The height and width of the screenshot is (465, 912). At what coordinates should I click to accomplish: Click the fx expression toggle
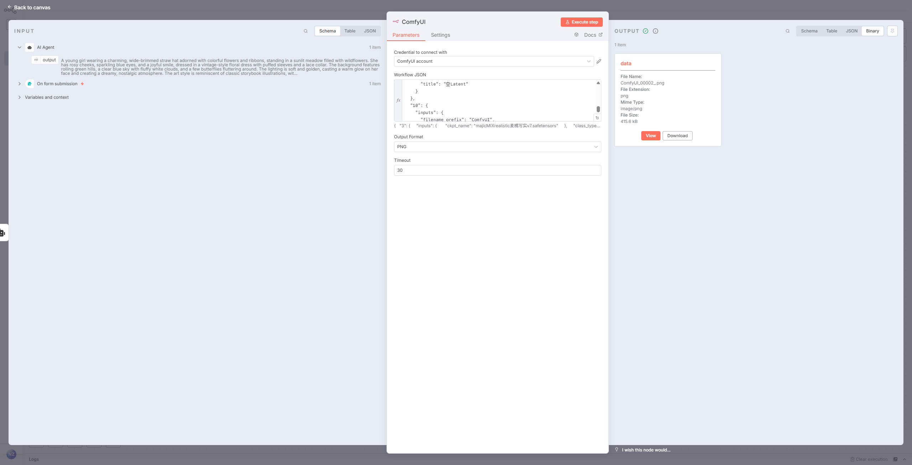[398, 100]
